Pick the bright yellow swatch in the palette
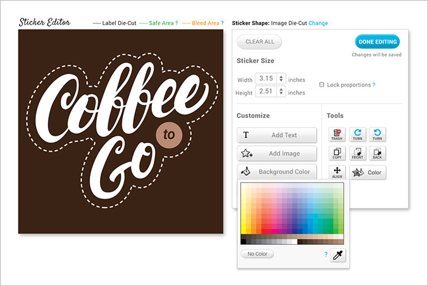 [244, 231]
